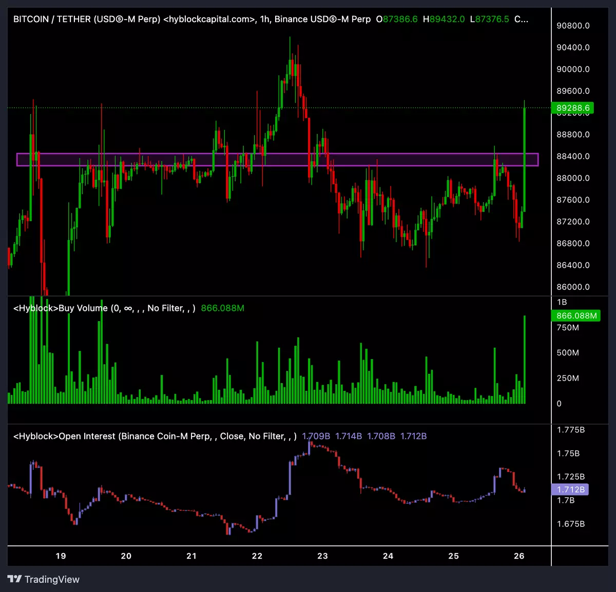Click the open value O87386.6 in header

(396, 19)
